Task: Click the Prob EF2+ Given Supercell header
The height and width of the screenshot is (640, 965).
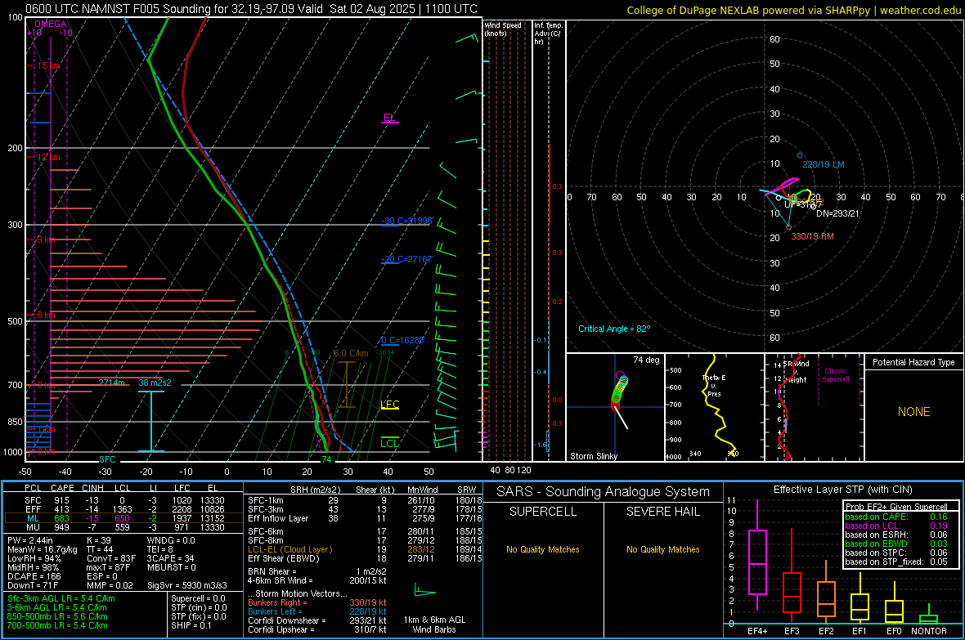Action: click(896, 507)
